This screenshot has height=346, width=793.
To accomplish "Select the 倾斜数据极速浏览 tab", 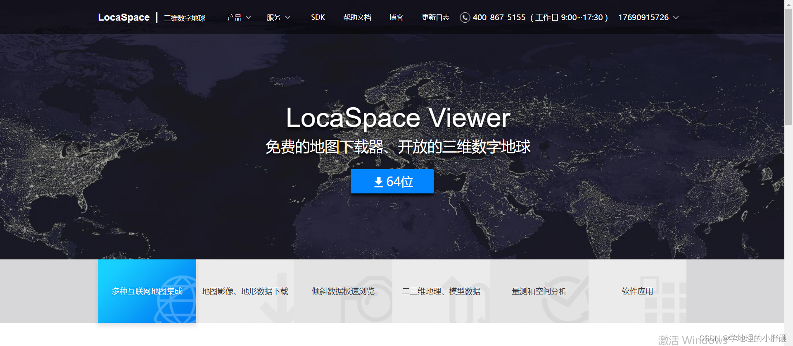I will [343, 291].
